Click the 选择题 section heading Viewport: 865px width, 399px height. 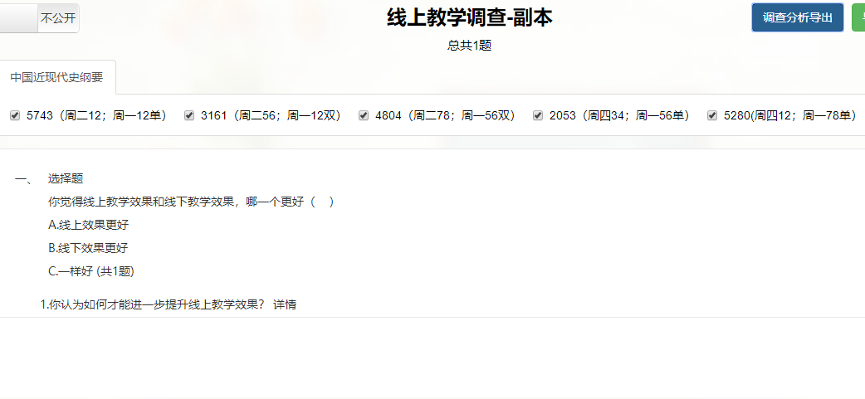pos(66,178)
